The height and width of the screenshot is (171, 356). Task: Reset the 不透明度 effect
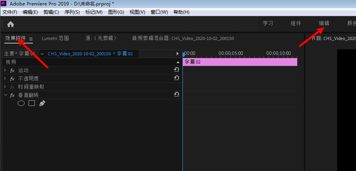pyautogui.click(x=176, y=78)
